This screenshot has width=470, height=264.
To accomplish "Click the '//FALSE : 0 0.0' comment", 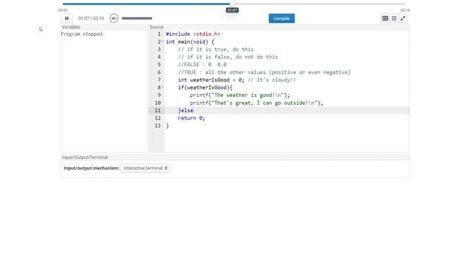I will (202, 65).
